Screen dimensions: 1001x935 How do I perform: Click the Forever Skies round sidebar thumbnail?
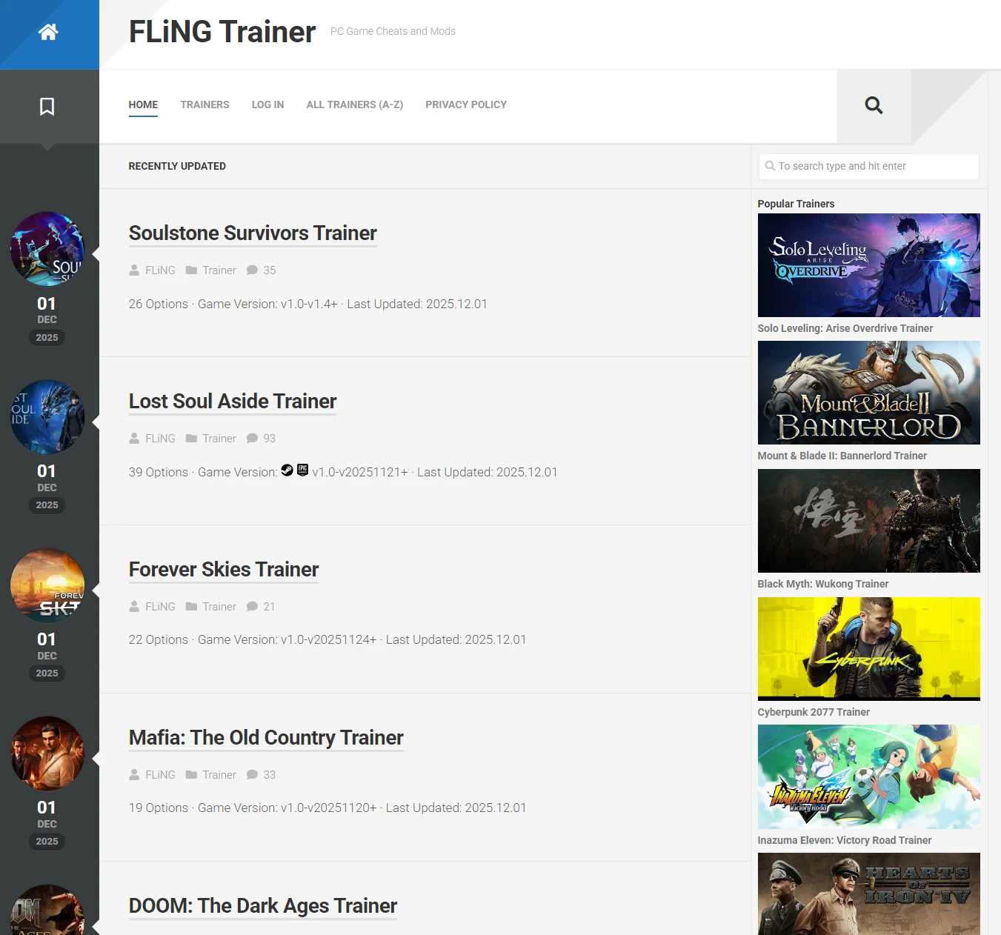point(47,585)
